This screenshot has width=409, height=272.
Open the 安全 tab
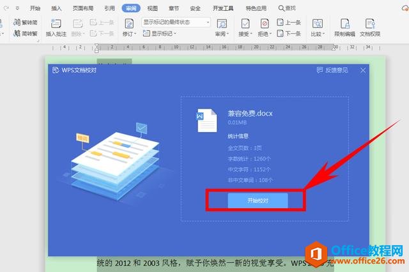(195, 8)
